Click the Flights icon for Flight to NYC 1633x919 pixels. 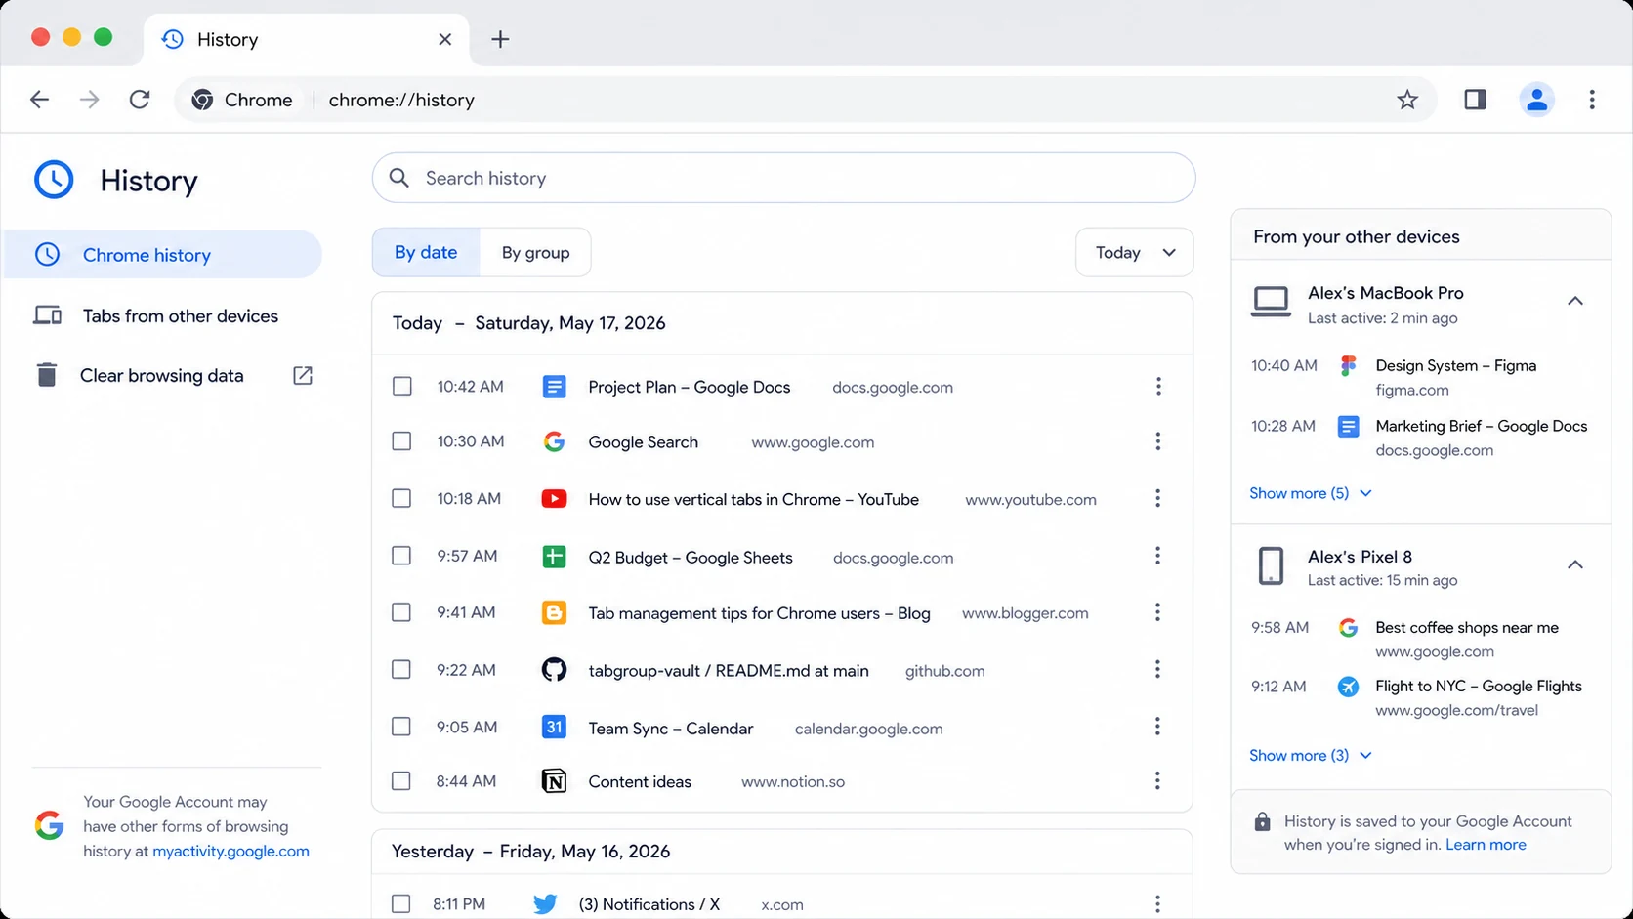pyautogui.click(x=1348, y=687)
